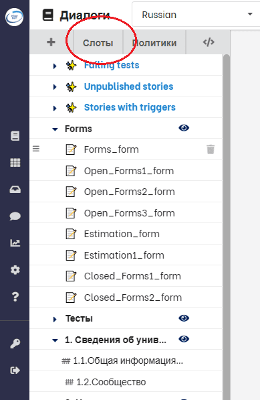
Task: Click the logout icon in the sidebar
Action: [15, 370]
